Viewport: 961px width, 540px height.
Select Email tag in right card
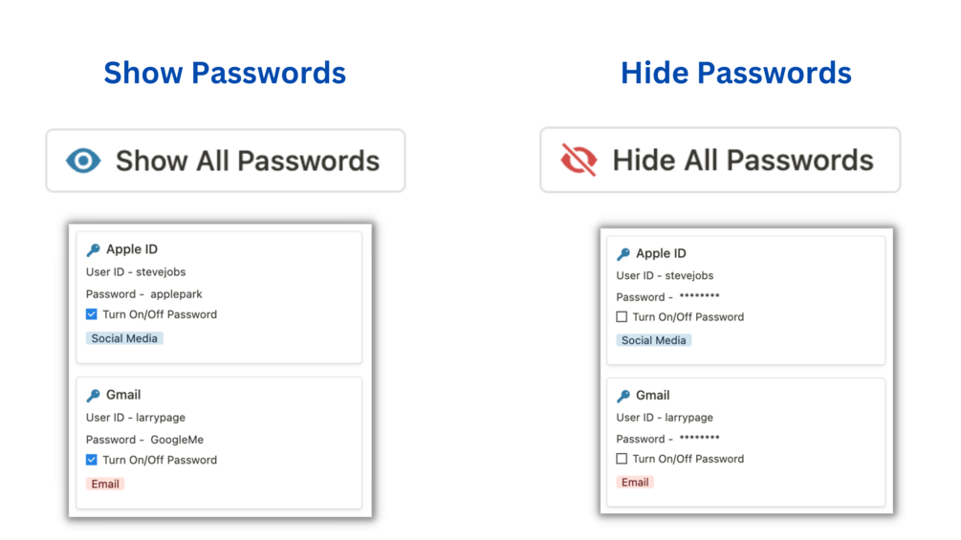click(635, 483)
